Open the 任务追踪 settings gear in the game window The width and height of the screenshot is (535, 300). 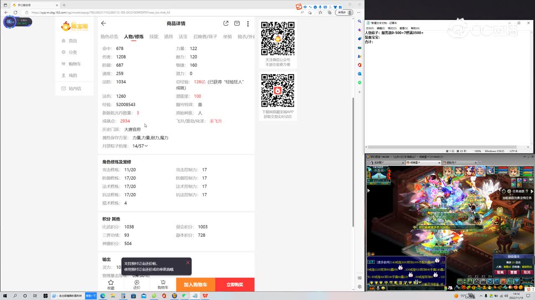click(x=509, y=191)
